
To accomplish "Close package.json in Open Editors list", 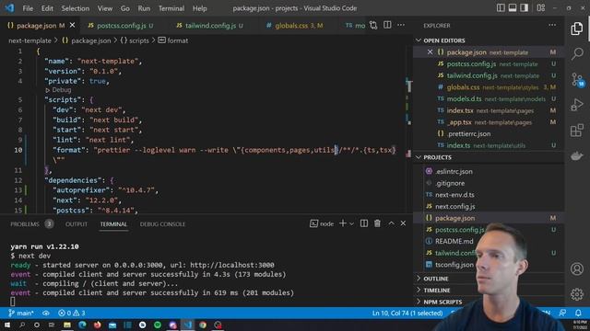I will tap(431, 52).
